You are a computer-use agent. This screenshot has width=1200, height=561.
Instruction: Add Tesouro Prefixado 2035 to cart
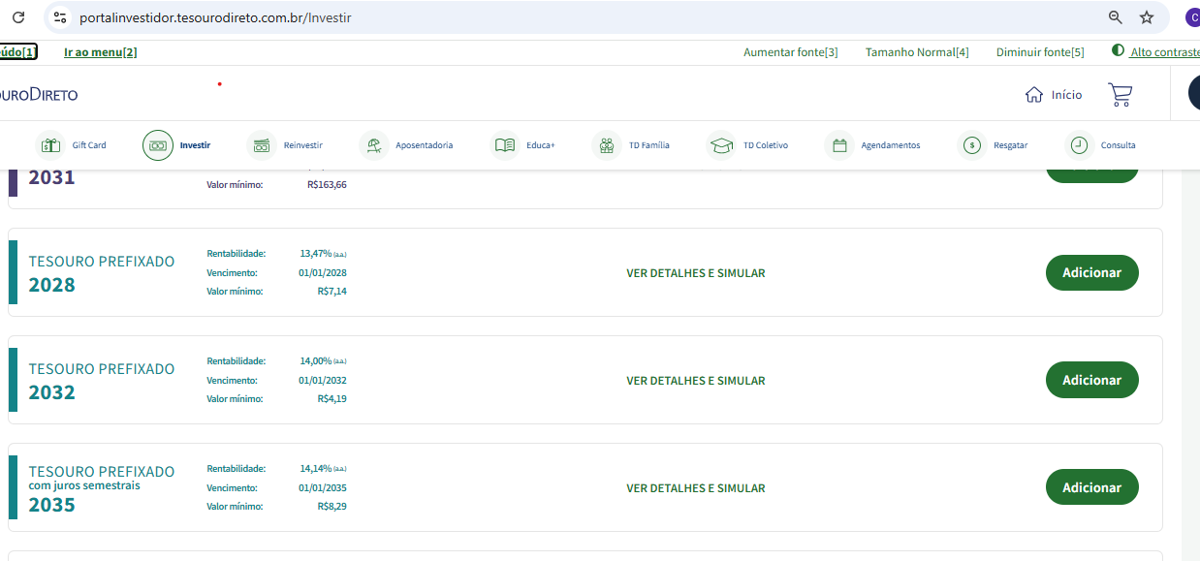[x=1091, y=487]
